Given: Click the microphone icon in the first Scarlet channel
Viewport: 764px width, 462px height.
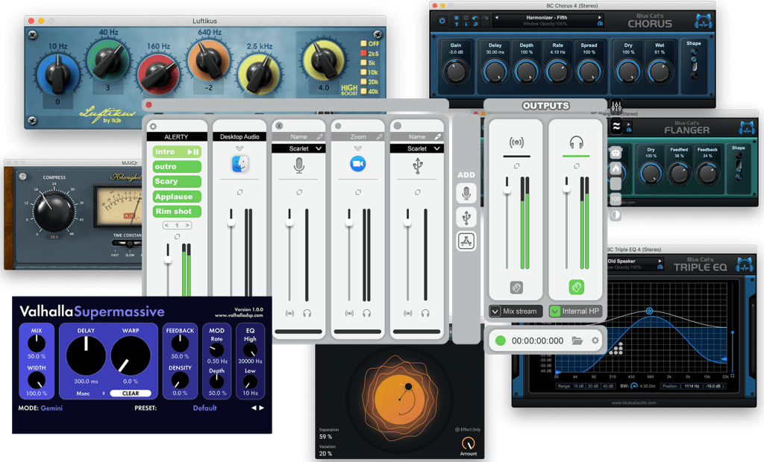Looking at the screenshot, I should [x=299, y=165].
